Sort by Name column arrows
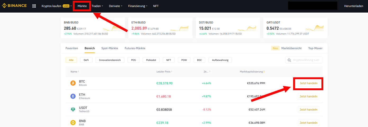This screenshot has width=368, height=127. pos(78,72)
